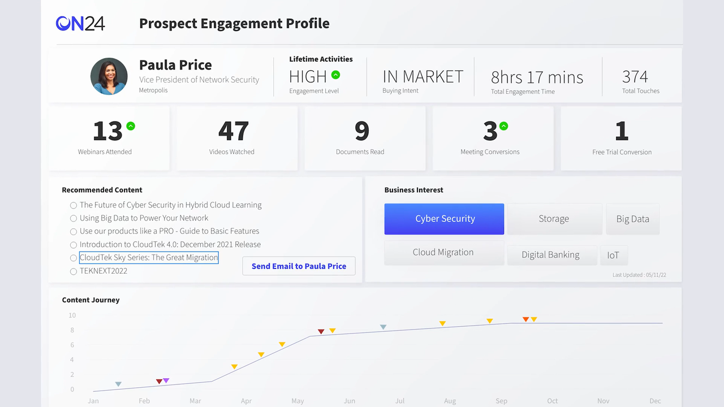Viewport: 724px width, 407px height.
Task: Select the Storage business interest
Action: click(x=554, y=219)
